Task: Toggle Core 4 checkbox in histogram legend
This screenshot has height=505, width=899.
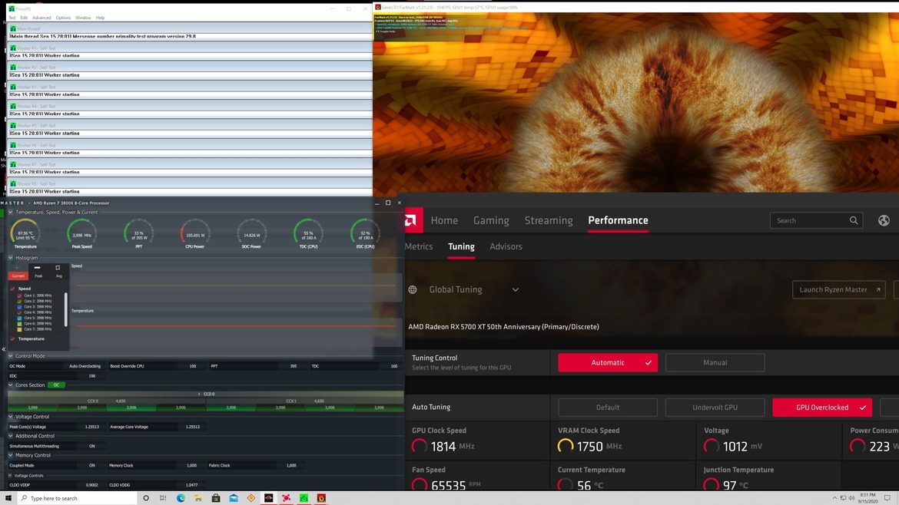Action: tap(19, 312)
